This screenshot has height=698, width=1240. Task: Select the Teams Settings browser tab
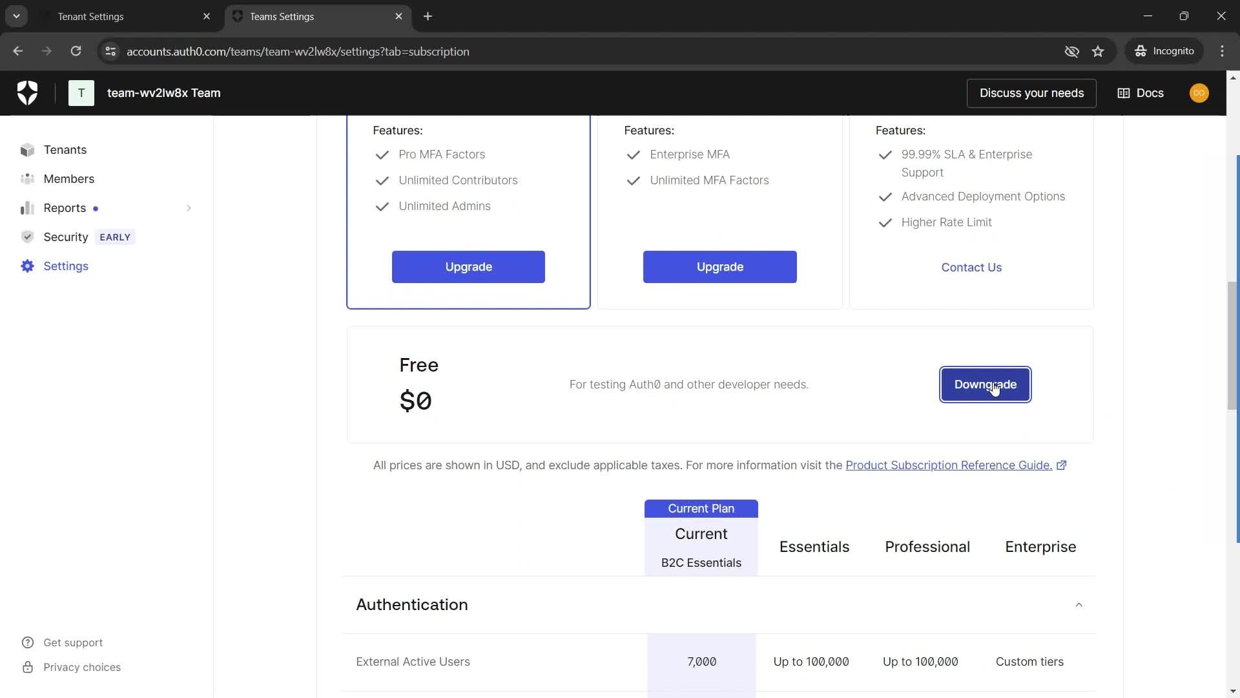click(x=319, y=16)
